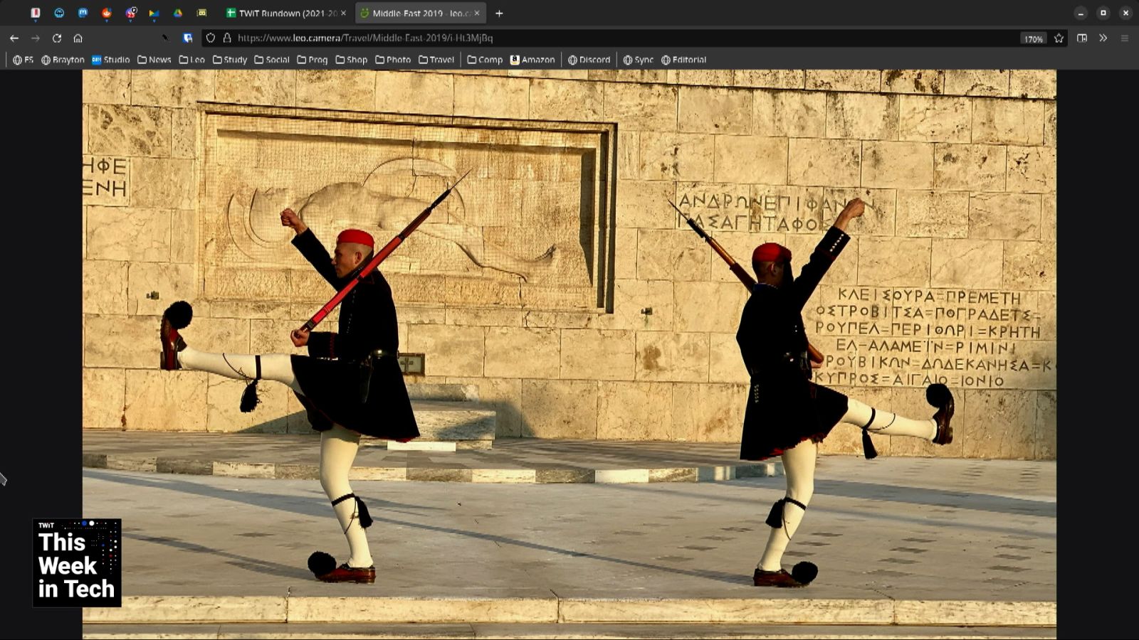
Task: Expand the News bookmarks folder
Action: click(x=154, y=60)
